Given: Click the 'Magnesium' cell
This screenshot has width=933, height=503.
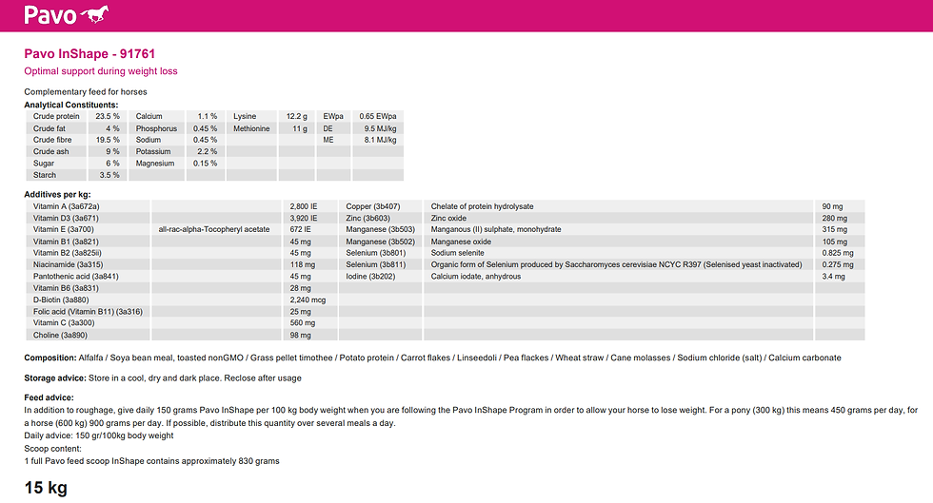Looking at the screenshot, I should coord(155,163).
